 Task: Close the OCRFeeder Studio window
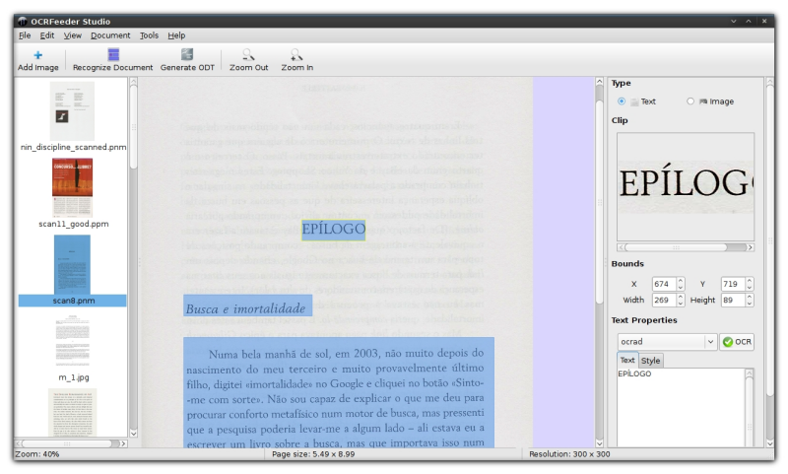[764, 21]
